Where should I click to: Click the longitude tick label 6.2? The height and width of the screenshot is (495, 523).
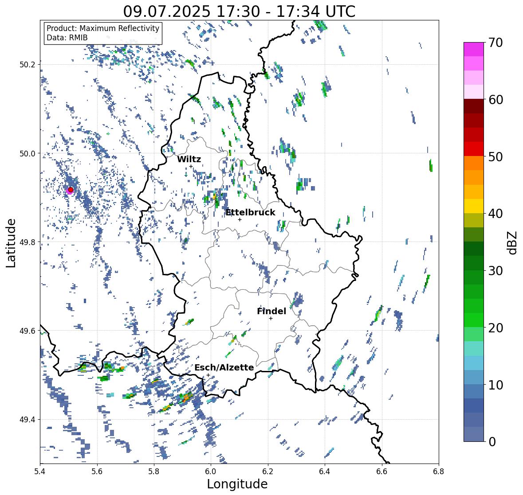[x=268, y=471]
